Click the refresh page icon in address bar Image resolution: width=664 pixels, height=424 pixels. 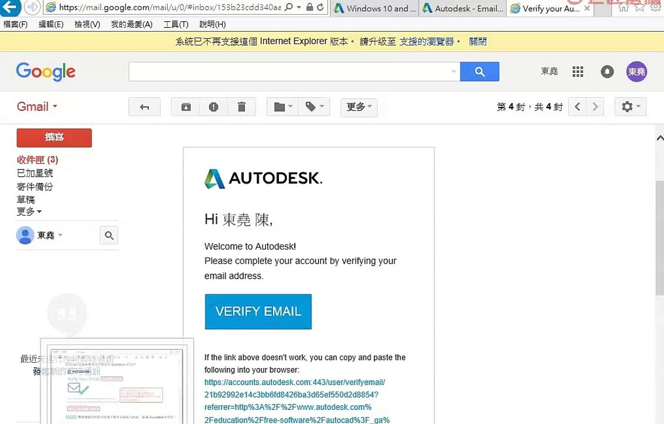coord(320,7)
